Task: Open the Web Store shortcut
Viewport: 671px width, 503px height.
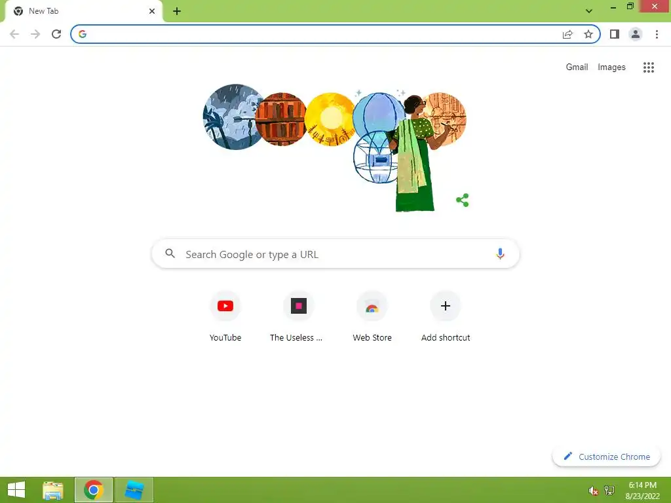Action: [x=372, y=316]
